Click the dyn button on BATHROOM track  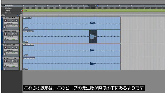tap(8, 26)
